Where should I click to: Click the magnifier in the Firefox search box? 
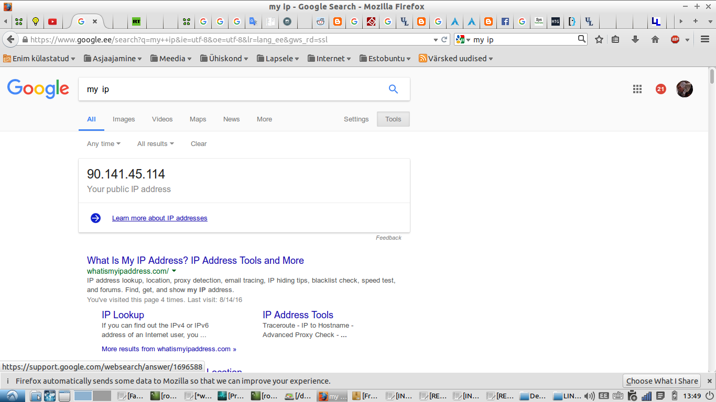pyautogui.click(x=582, y=39)
